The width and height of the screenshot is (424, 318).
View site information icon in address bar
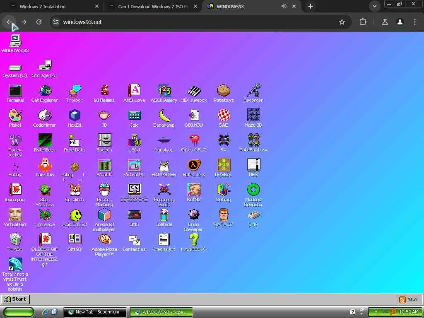click(x=56, y=22)
